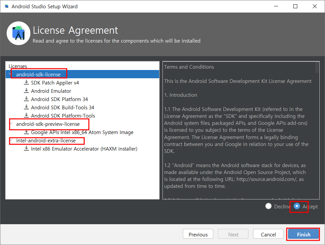
Task: Maximize the Setup Wizard window
Action: (295, 6)
